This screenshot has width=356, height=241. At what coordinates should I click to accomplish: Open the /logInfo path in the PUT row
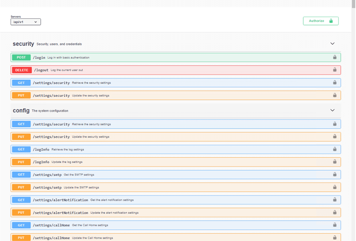coord(41,162)
